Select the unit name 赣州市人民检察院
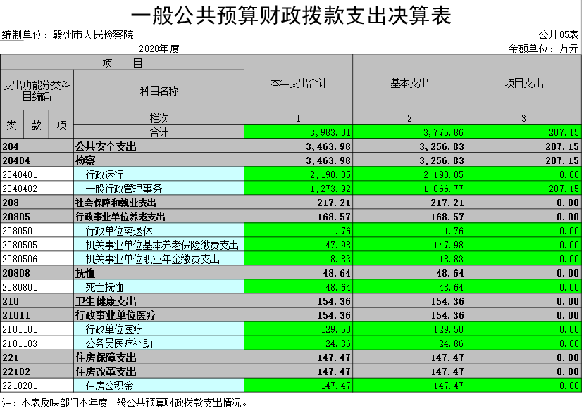The width and height of the screenshot is (584, 413). tap(93, 35)
